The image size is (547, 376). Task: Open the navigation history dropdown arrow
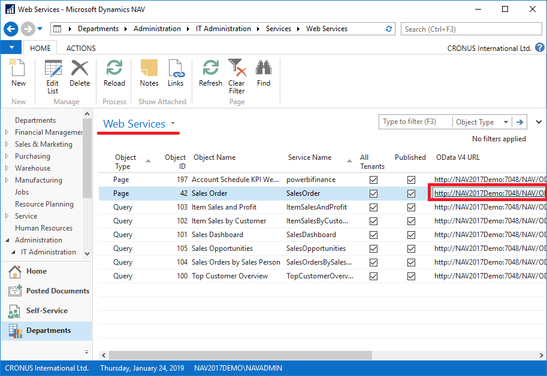click(40, 29)
